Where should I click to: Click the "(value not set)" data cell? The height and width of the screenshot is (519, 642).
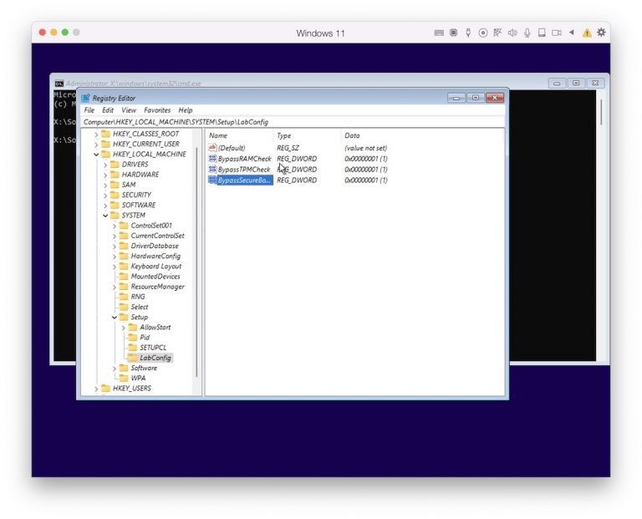tap(365, 148)
